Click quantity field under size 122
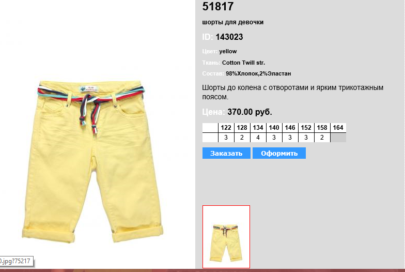This screenshot has width=405, height=272. pos(226,138)
